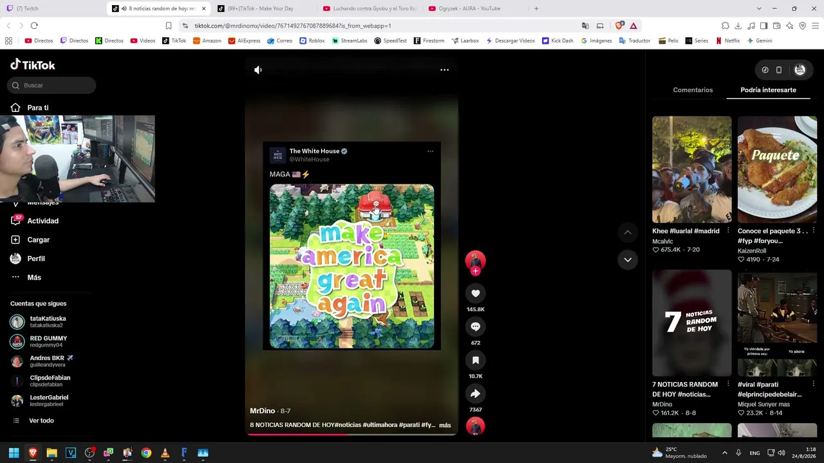Open the Paquete food video thumbnail

click(x=777, y=170)
